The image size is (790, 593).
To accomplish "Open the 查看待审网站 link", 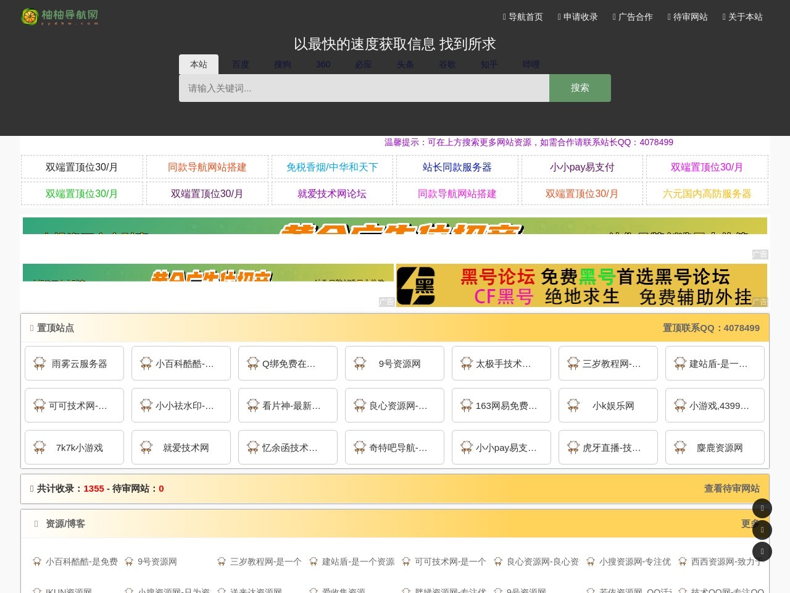I will coord(732,488).
